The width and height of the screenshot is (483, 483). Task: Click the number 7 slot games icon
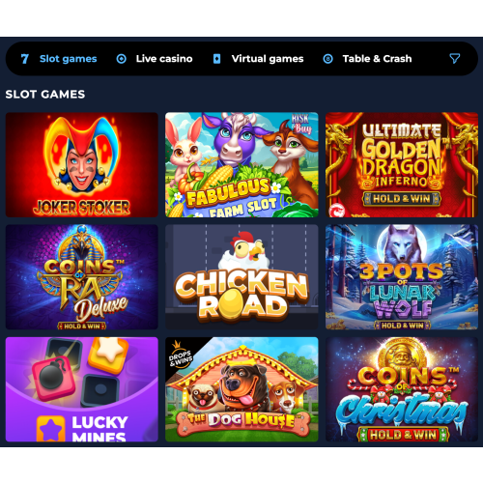[x=25, y=59]
